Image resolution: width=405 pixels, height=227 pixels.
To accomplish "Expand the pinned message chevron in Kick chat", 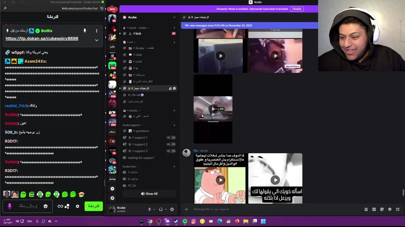I will click(x=97, y=40).
